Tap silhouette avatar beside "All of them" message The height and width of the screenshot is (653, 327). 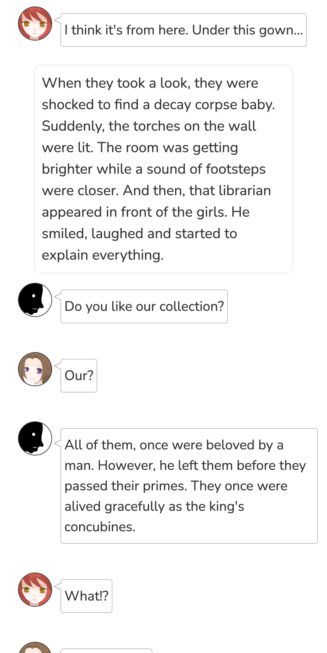click(x=35, y=438)
